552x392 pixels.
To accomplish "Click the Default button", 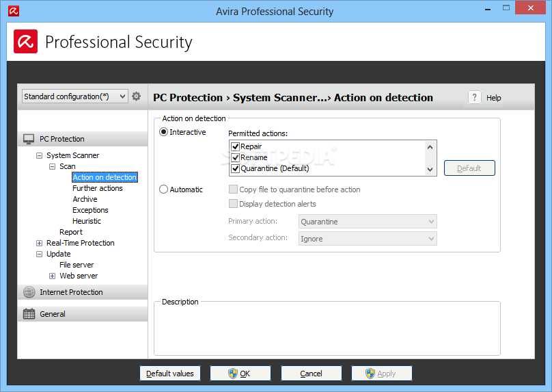I will point(469,168).
